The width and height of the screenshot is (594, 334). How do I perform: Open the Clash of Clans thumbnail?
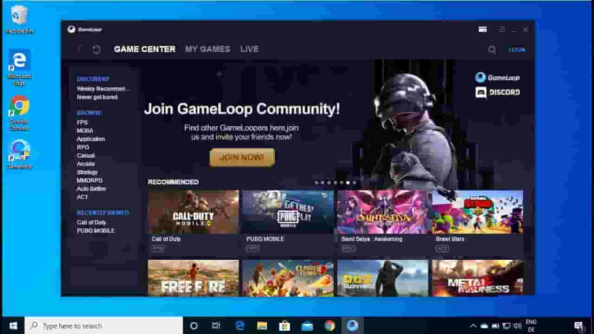(288, 278)
